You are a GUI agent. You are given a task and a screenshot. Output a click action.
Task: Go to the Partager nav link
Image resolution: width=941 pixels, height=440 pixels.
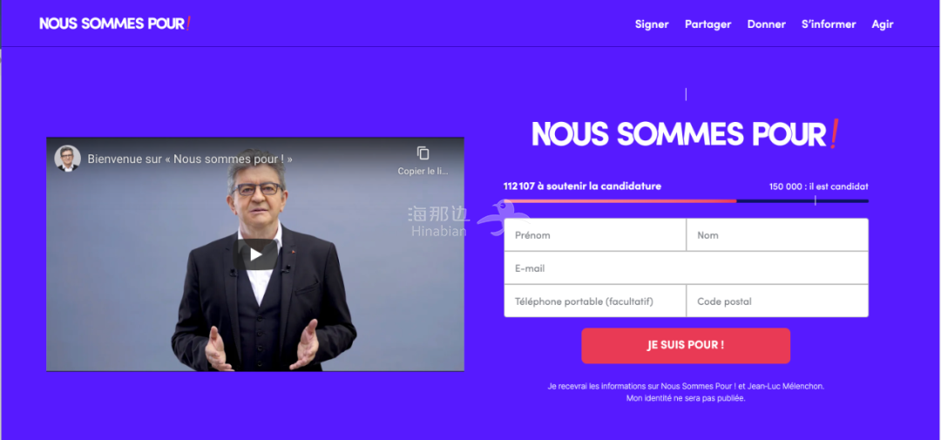pyautogui.click(x=708, y=24)
